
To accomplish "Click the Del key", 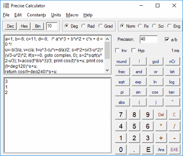I will (161, 115).
